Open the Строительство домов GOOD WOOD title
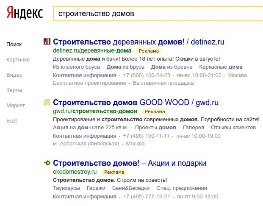Image resolution: width=263 pixels, height=206 pixels. pyautogui.click(x=136, y=103)
